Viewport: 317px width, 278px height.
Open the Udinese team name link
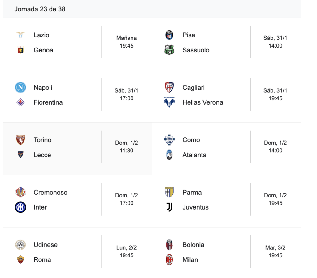(x=46, y=245)
